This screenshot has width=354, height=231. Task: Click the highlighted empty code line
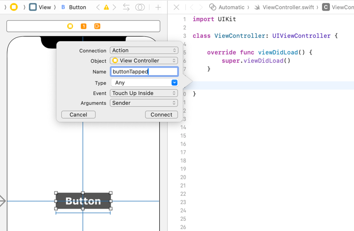point(271,86)
